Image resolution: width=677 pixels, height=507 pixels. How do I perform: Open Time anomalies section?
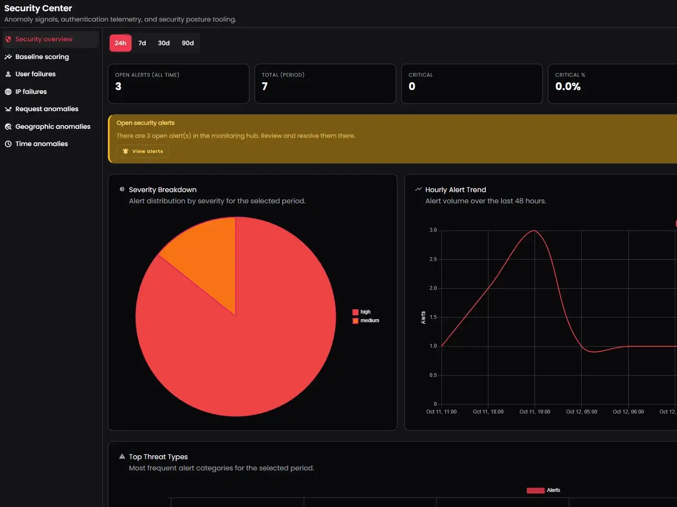tap(50, 144)
